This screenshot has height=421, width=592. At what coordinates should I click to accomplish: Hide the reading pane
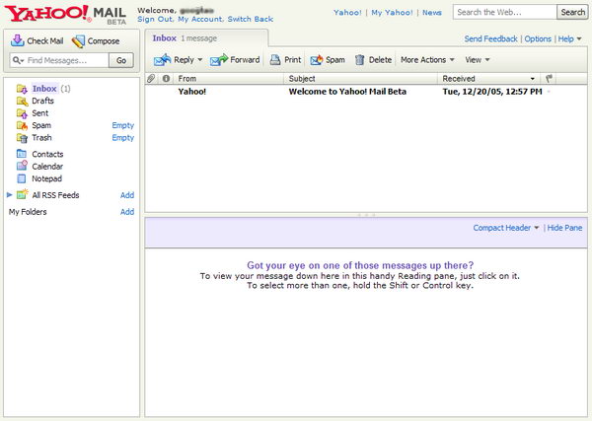[x=564, y=228]
